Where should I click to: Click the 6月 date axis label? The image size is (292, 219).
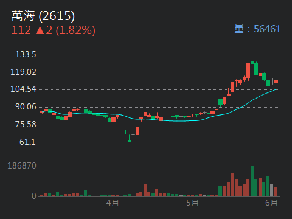(271, 203)
